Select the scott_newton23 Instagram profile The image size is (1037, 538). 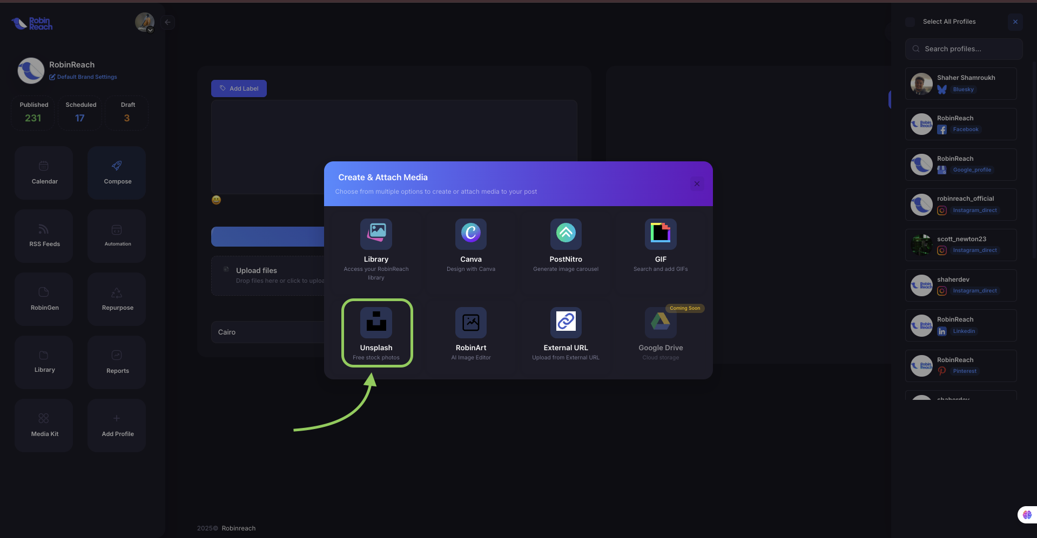(961, 245)
